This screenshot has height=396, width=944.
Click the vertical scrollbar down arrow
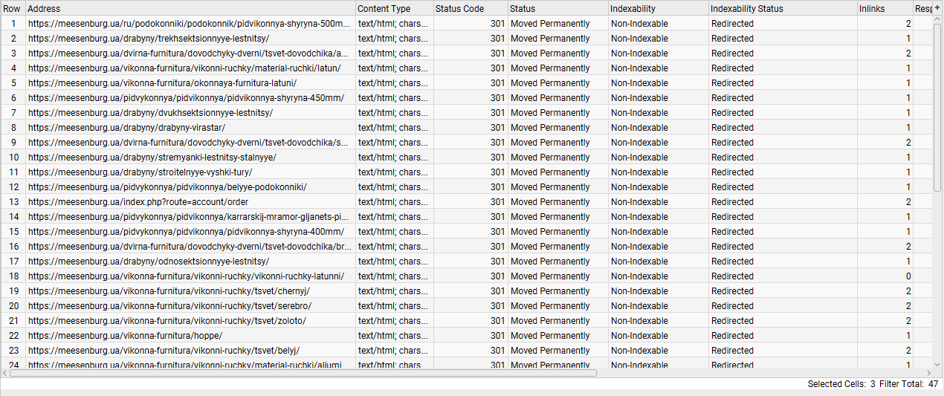(937, 363)
